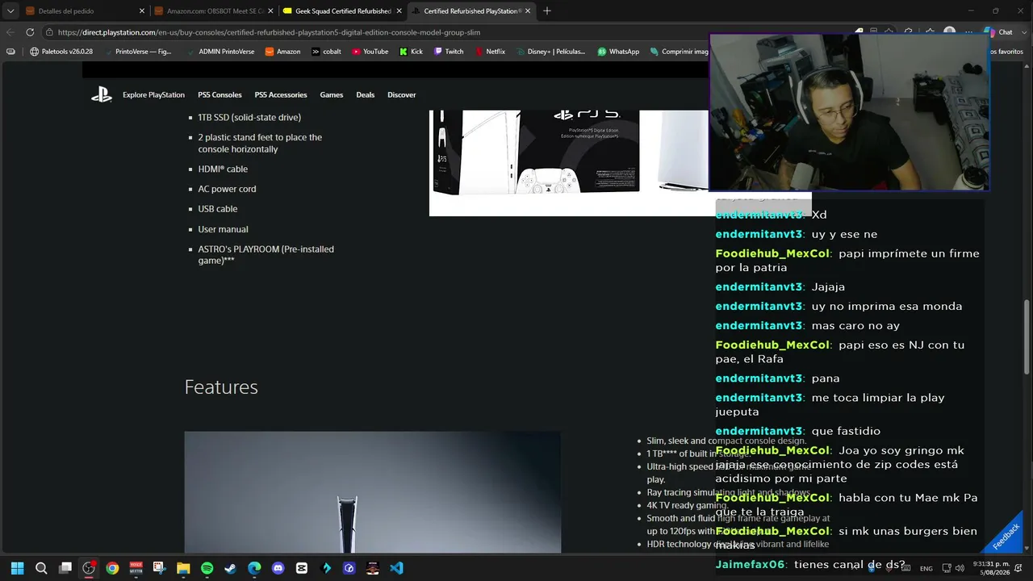Viewport: 1033px width, 581px height.
Task: Switch to the Amazon OBSBOT Meet SE tab
Action: [x=214, y=11]
